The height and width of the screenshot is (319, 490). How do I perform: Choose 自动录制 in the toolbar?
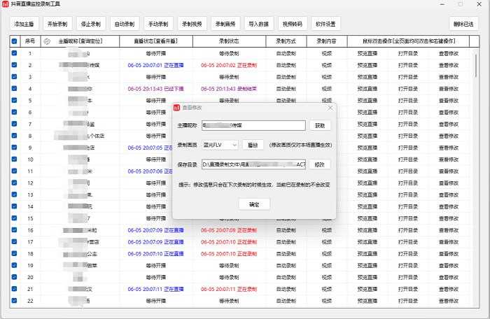125,24
